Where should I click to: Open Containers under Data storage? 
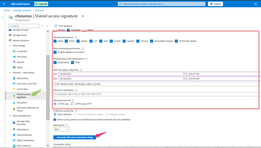click(22, 51)
